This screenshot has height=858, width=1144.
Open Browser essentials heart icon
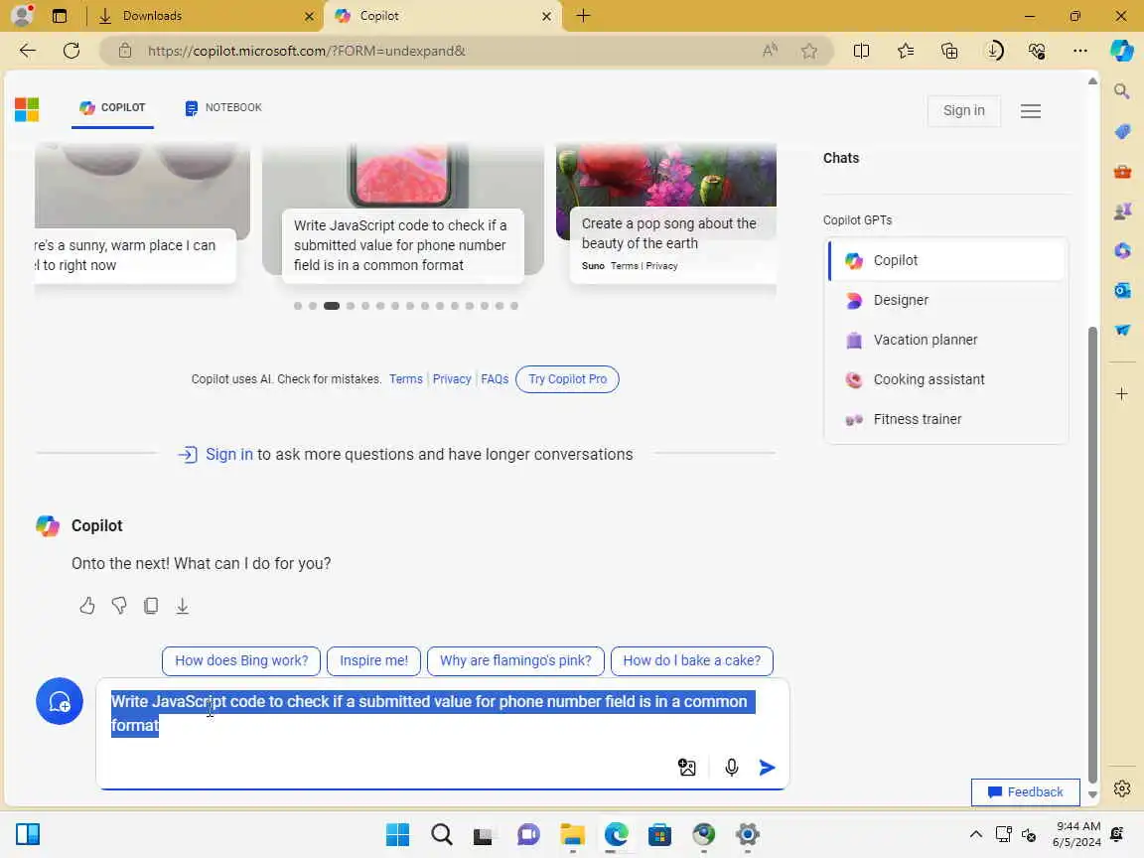pos(1037,51)
